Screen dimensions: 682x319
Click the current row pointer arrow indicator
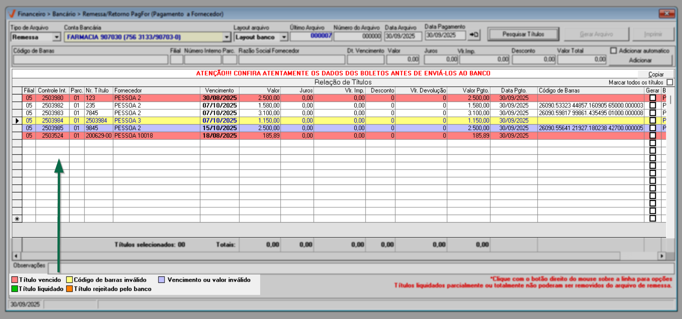(x=17, y=121)
